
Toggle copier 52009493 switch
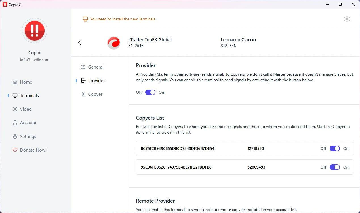click(x=335, y=167)
